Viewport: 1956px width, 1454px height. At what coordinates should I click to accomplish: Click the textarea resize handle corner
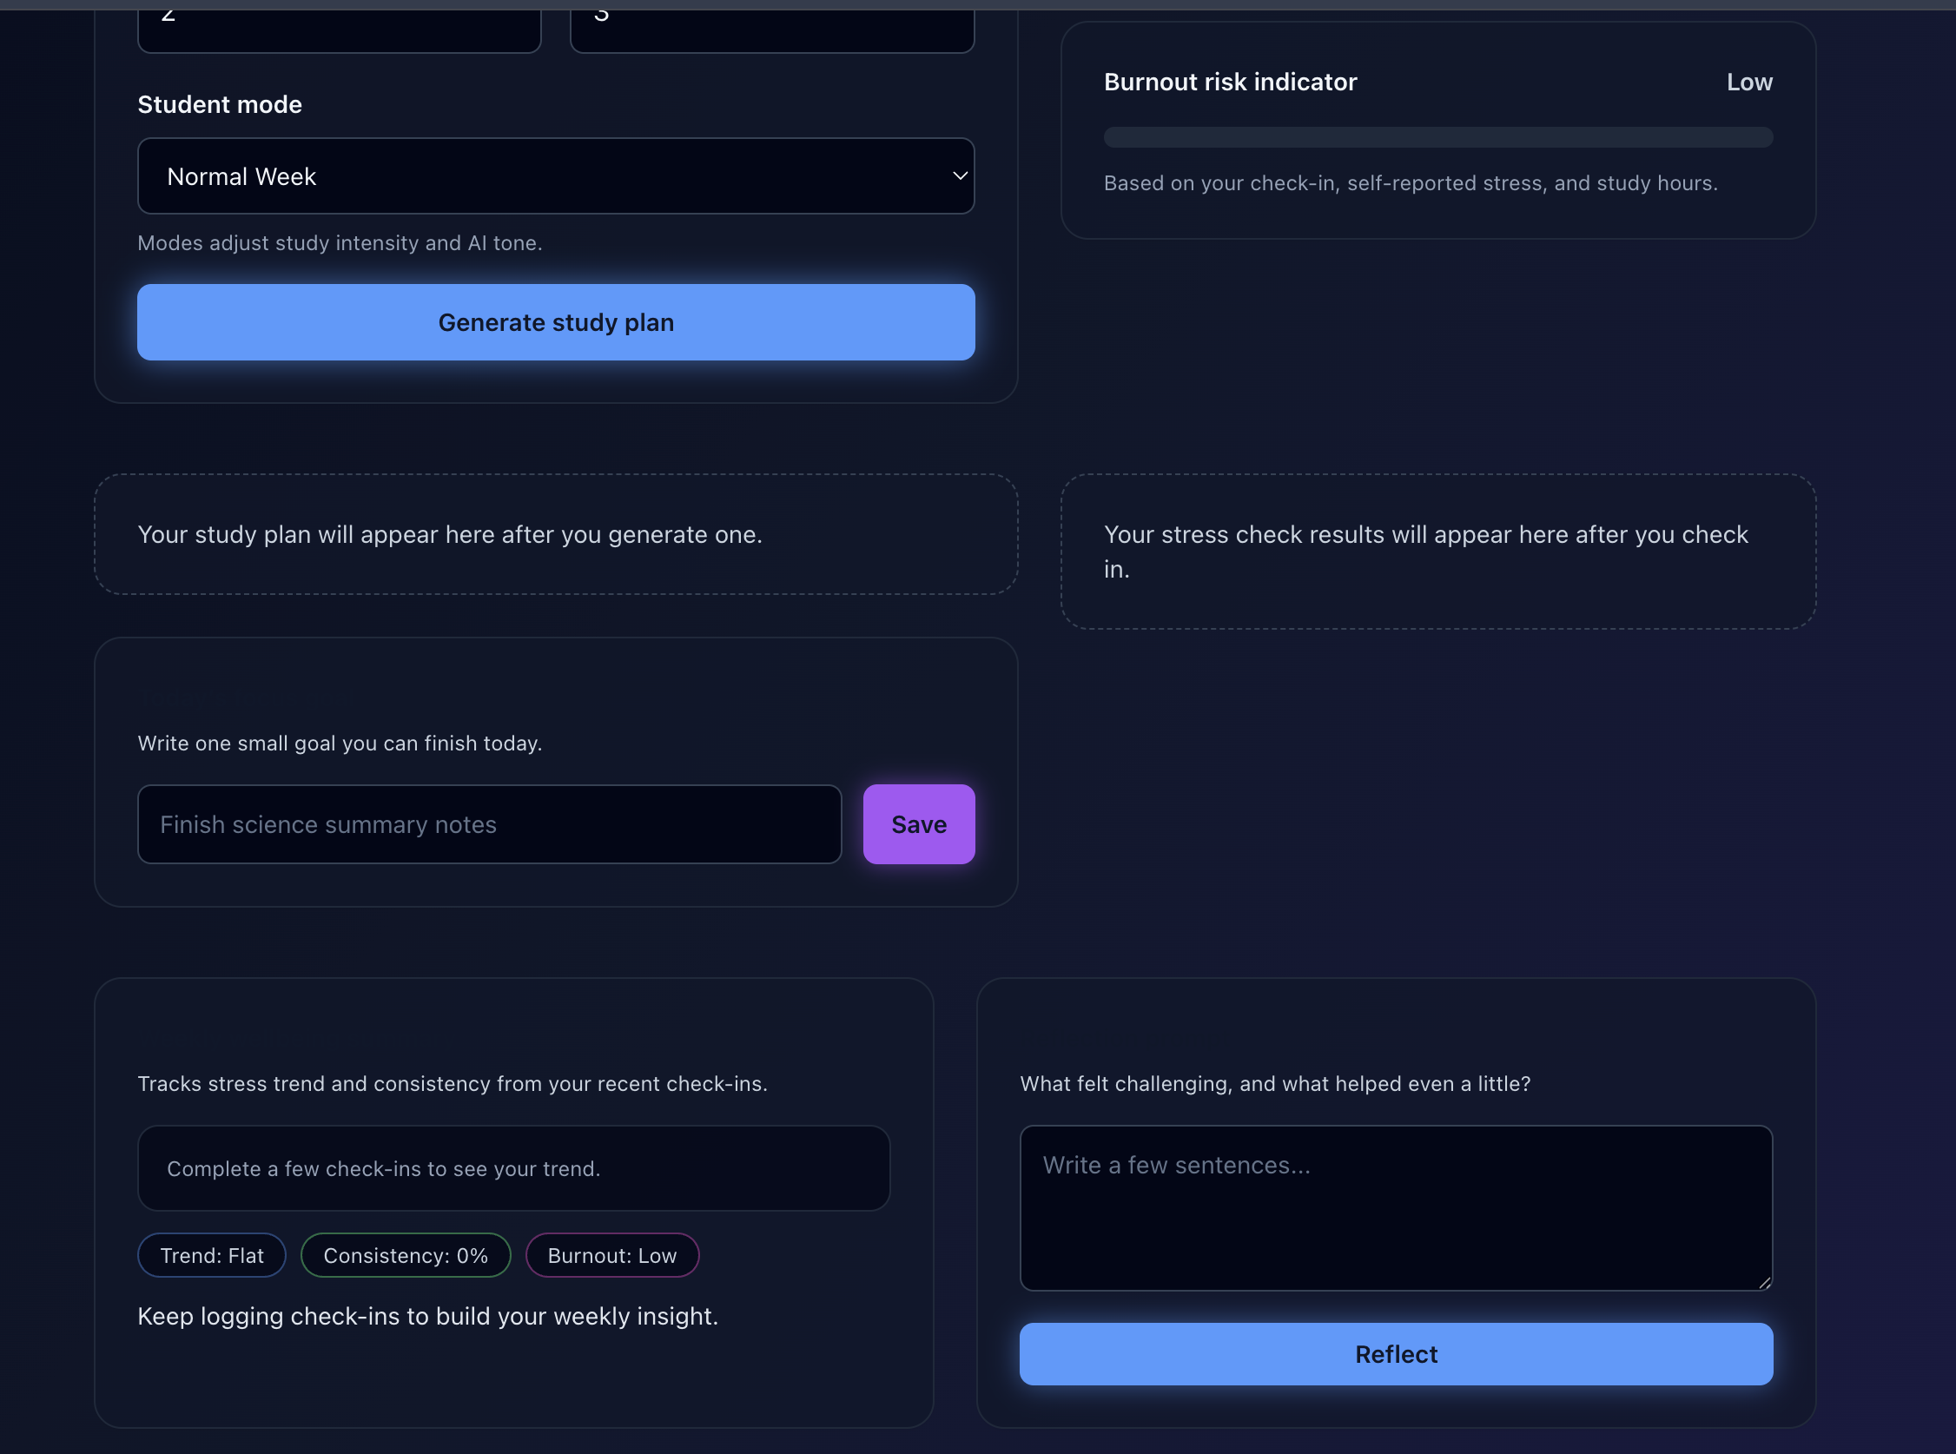tap(1764, 1282)
